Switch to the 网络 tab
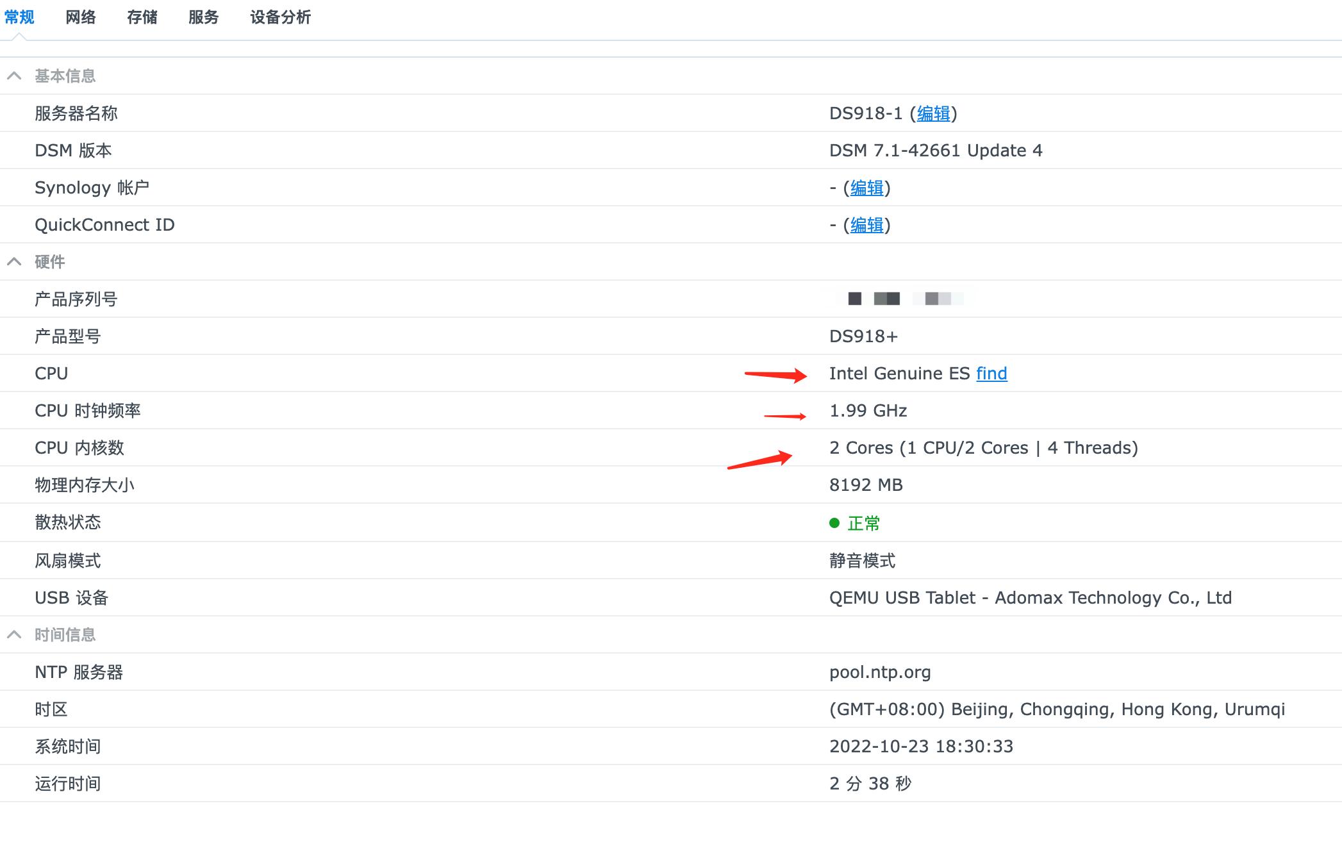Viewport: 1342px width, 851px height. point(80,17)
